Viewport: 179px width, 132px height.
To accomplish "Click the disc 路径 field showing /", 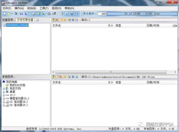I will click(133, 20).
